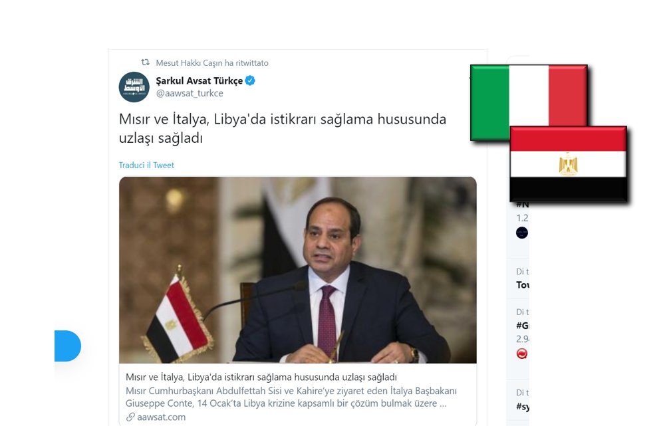Click Traduci il Tweet

[146, 165]
